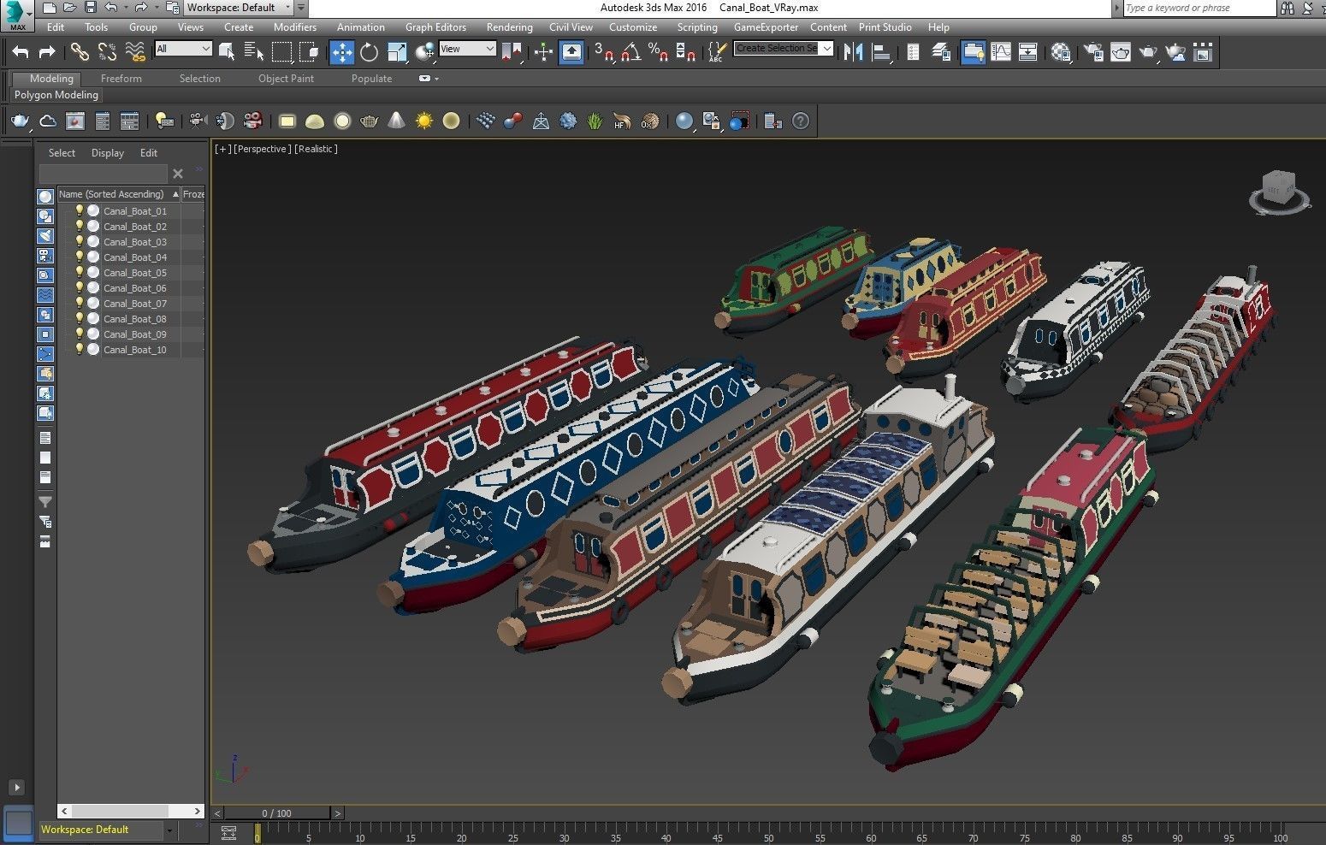Image resolution: width=1326 pixels, height=845 pixels.
Task: Click the Polygon Modeling panel button
Action: click(x=56, y=95)
